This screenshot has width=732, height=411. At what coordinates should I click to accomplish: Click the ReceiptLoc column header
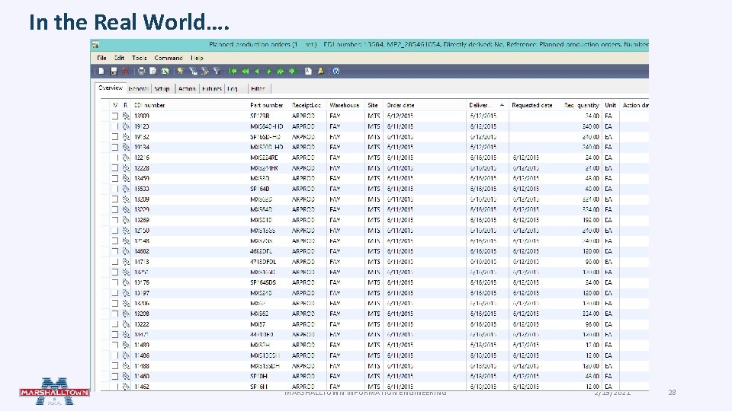(307, 105)
